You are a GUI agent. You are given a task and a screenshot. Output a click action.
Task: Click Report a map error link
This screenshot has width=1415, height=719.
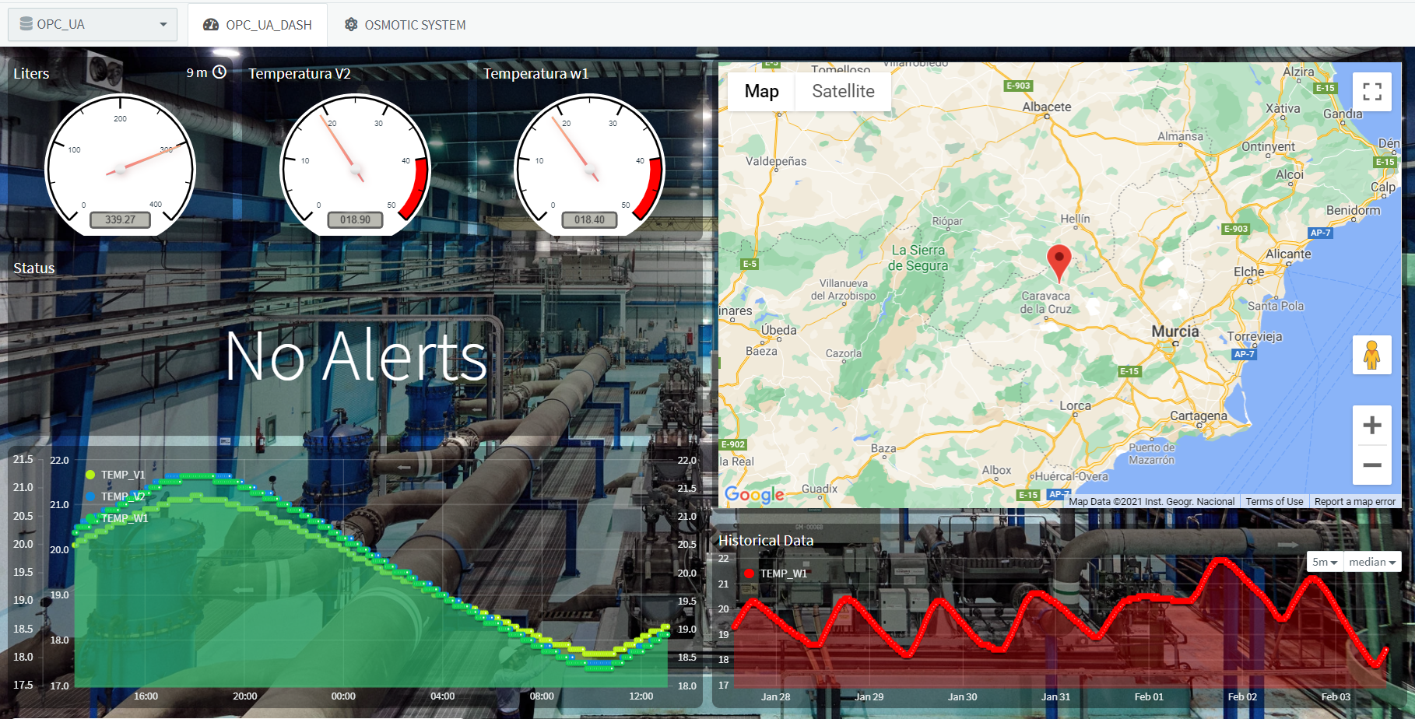point(1354,502)
